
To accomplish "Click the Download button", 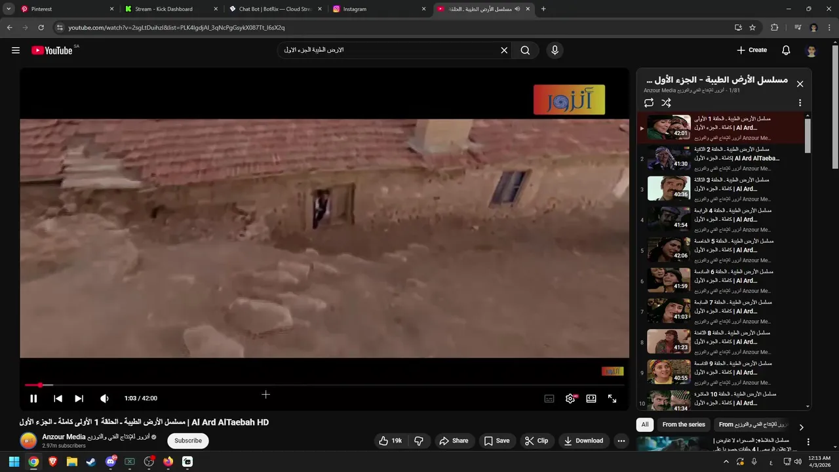I will 583,441.
